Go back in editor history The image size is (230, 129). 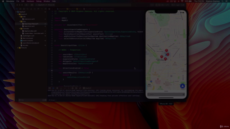(52, 9)
